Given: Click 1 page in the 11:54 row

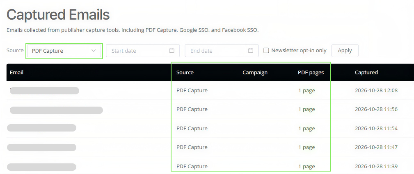Looking at the screenshot, I should click(306, 129).
